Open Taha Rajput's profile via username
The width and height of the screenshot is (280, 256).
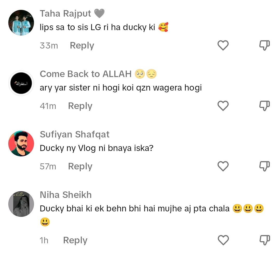tap(65, 13)
